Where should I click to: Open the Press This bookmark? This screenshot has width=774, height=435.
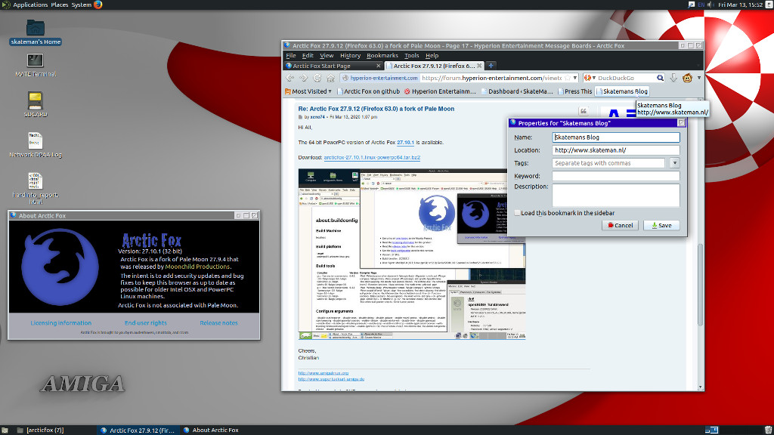pyautogui.click(x=574, y=91)
